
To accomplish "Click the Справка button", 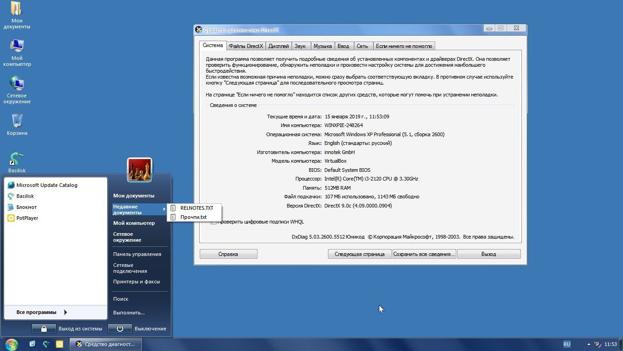I will click(x=228, y=254).
